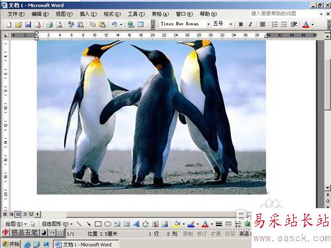The height and width of the screenshot is (248, 331).
Task: Open the 帮助 (Help) menu
Action: pyautogui.click(x=209, y=14)
